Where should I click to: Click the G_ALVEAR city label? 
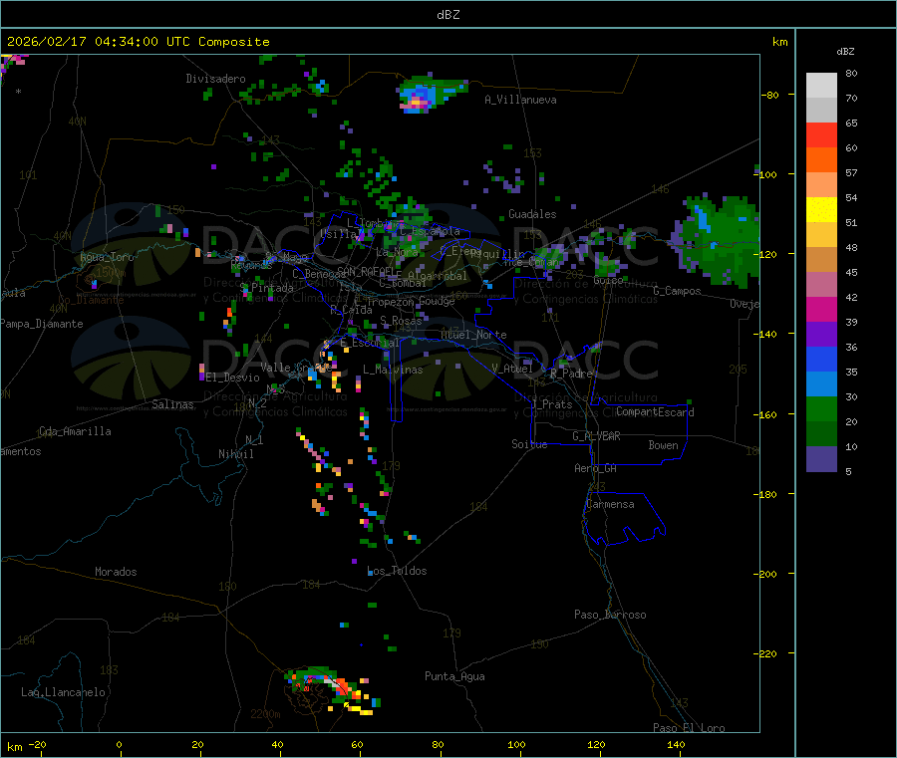point(596,436)
